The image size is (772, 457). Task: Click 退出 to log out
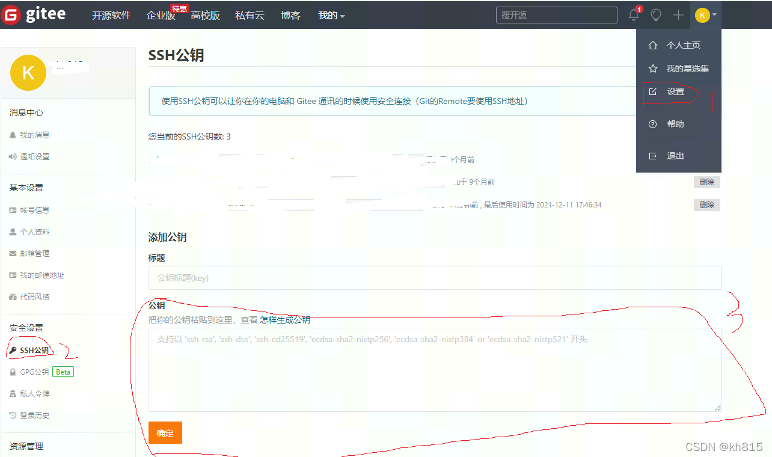click(675, 155)
